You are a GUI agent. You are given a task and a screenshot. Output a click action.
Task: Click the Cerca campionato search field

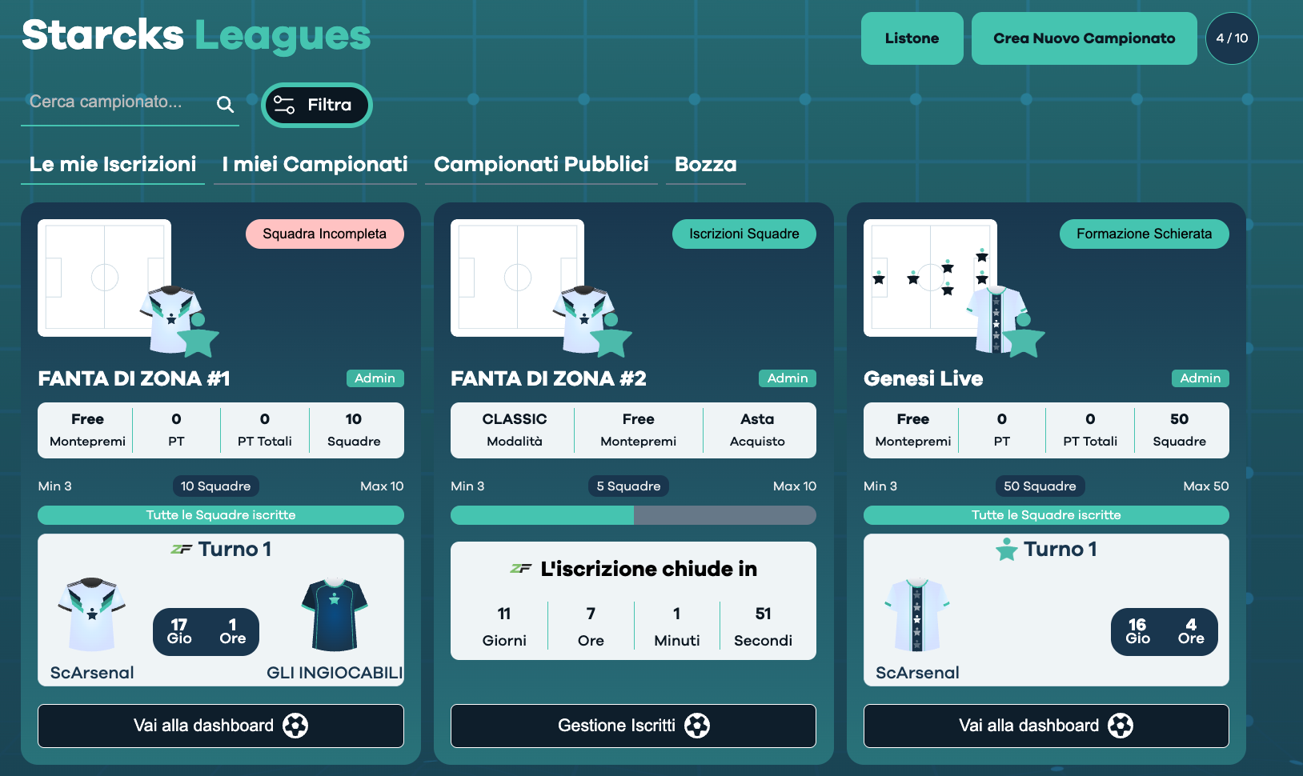[120, 102]
